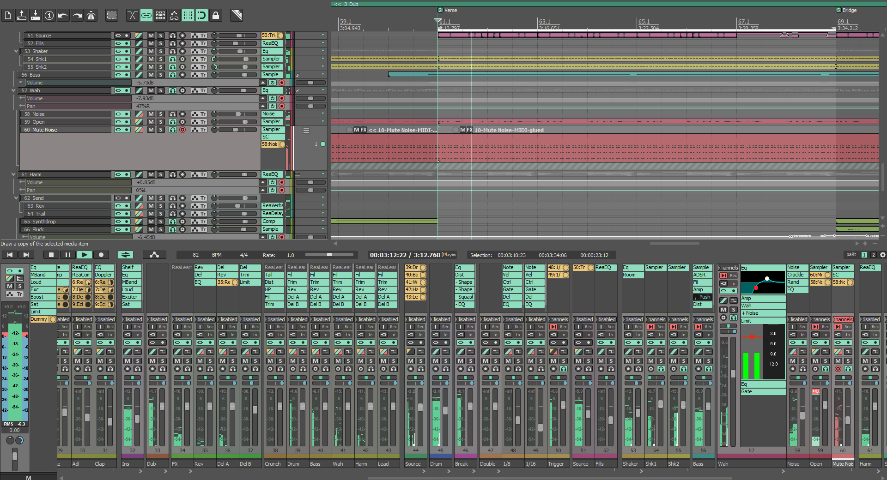Open the input dropdown on mixer strip 44
The width and height of the screenshot is (887, 480).
[416, 319]
